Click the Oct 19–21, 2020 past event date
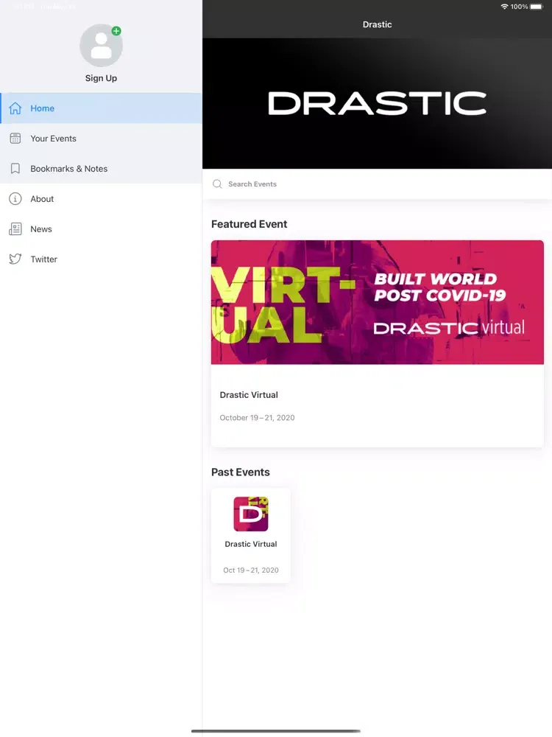This screenshot has height=737, width=552. pos(251,570)
